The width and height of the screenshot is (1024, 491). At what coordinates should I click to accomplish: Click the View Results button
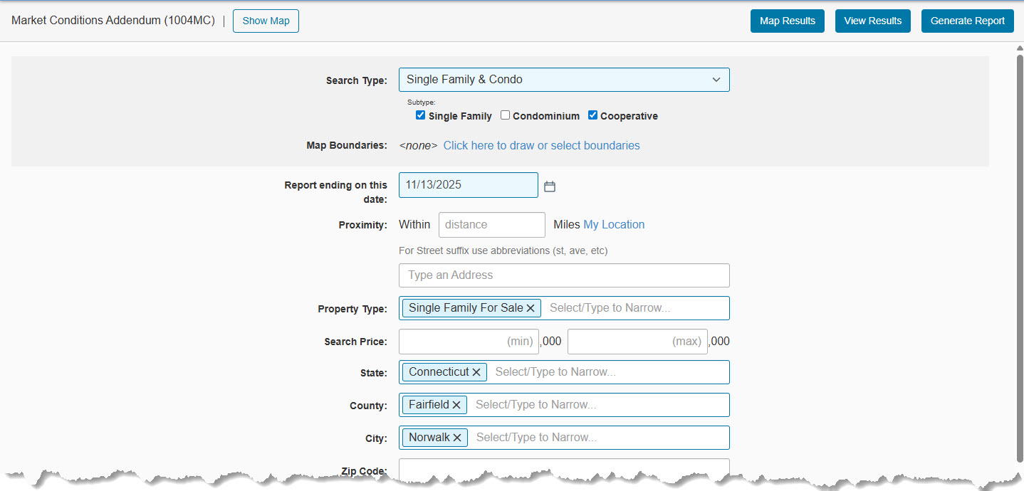point(873,21)
